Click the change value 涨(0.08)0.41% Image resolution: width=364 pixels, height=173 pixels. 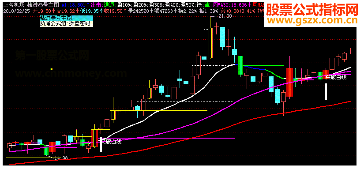[x=238, y=11]
